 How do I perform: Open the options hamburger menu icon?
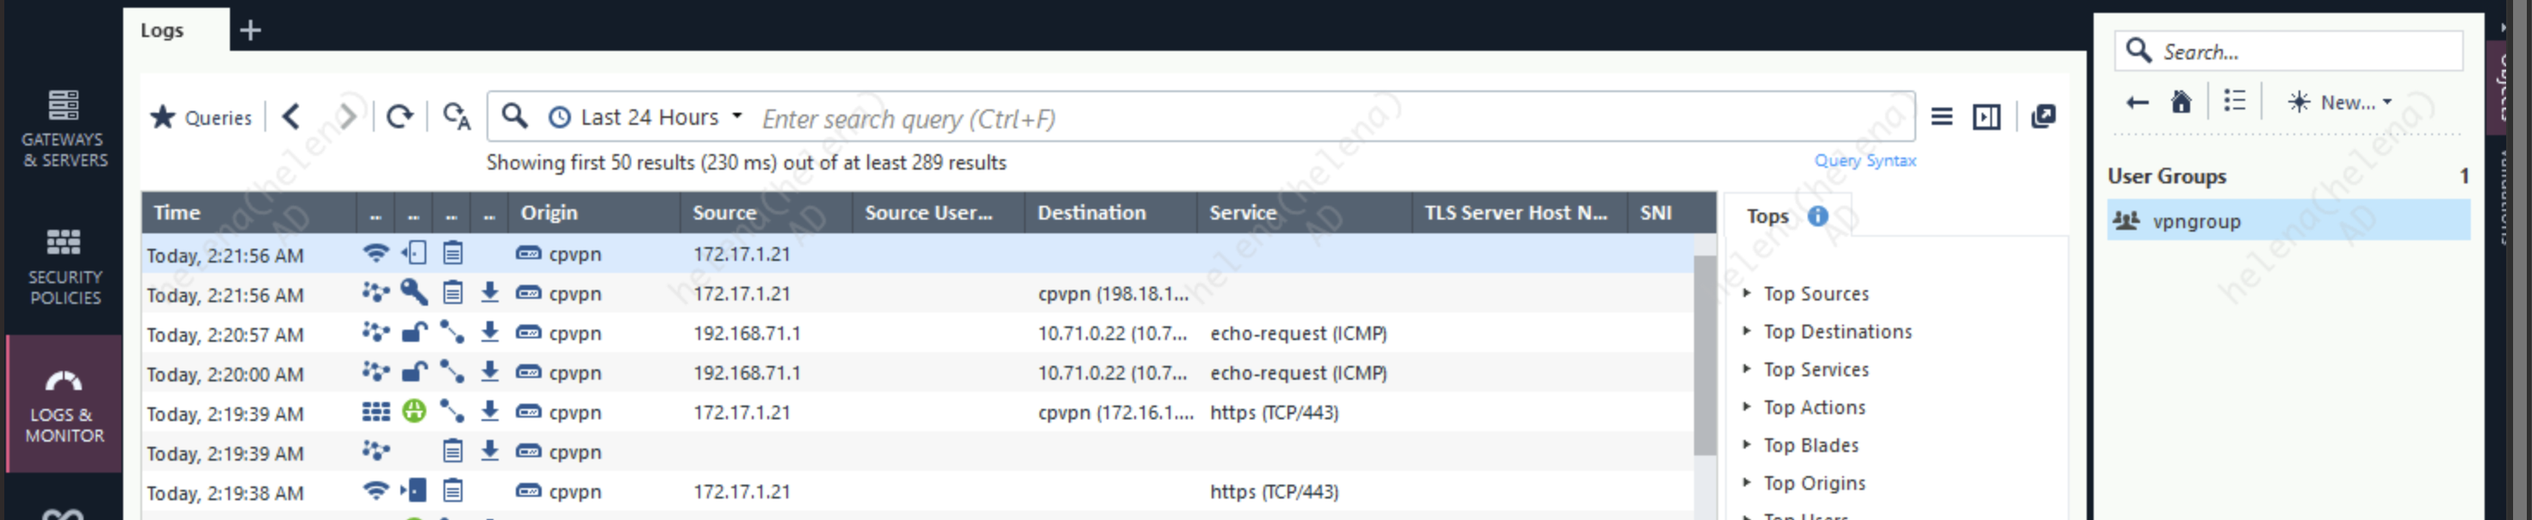[1941, 117]
